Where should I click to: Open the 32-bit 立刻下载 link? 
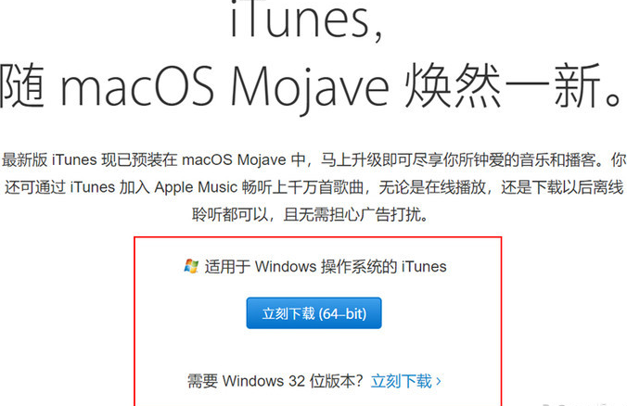click(x=401, y=381)
